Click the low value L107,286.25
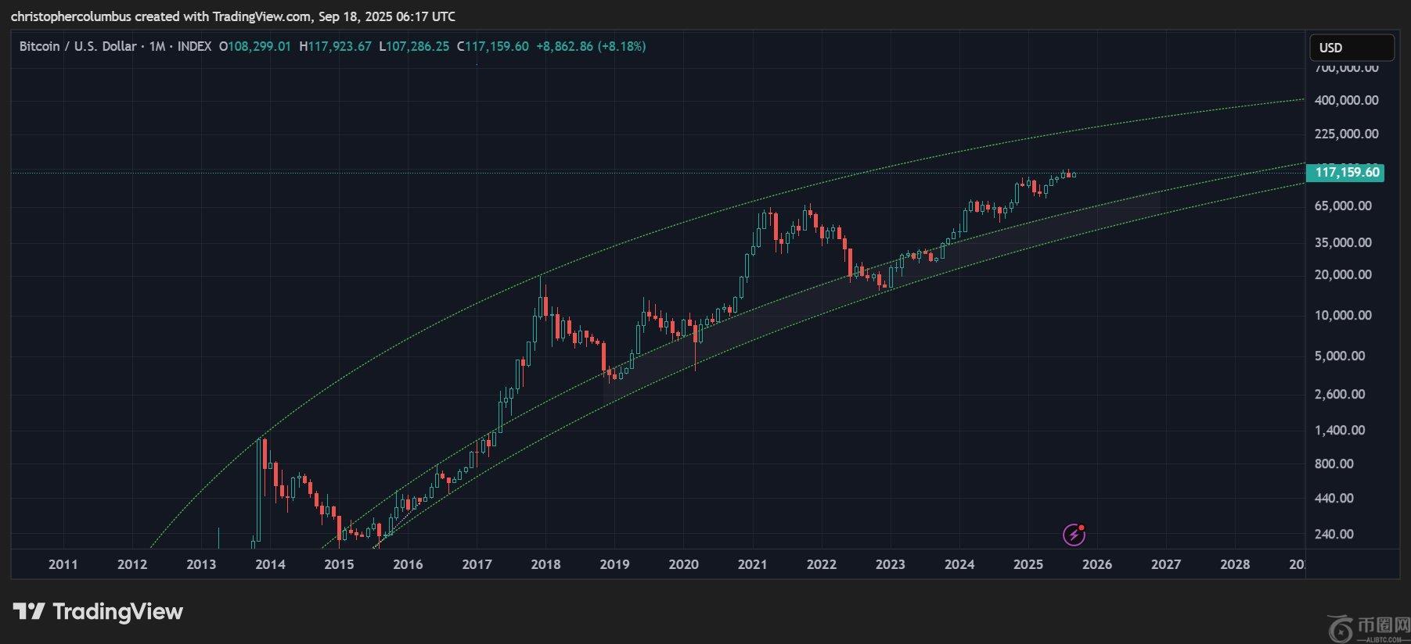 [414, 46]
